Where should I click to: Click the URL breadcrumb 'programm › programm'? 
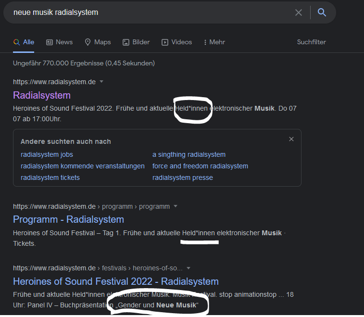pyautogui.click(x=136, y=206)
